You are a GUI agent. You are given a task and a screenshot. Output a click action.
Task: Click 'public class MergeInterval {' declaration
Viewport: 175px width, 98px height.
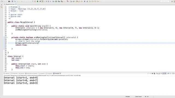click(x=21, y=22)
